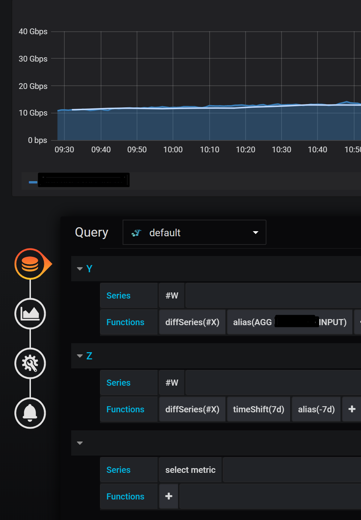The image size is (361, 520).
Task: Click the Series field showing #W in query Z
Action: pos(172,382)
